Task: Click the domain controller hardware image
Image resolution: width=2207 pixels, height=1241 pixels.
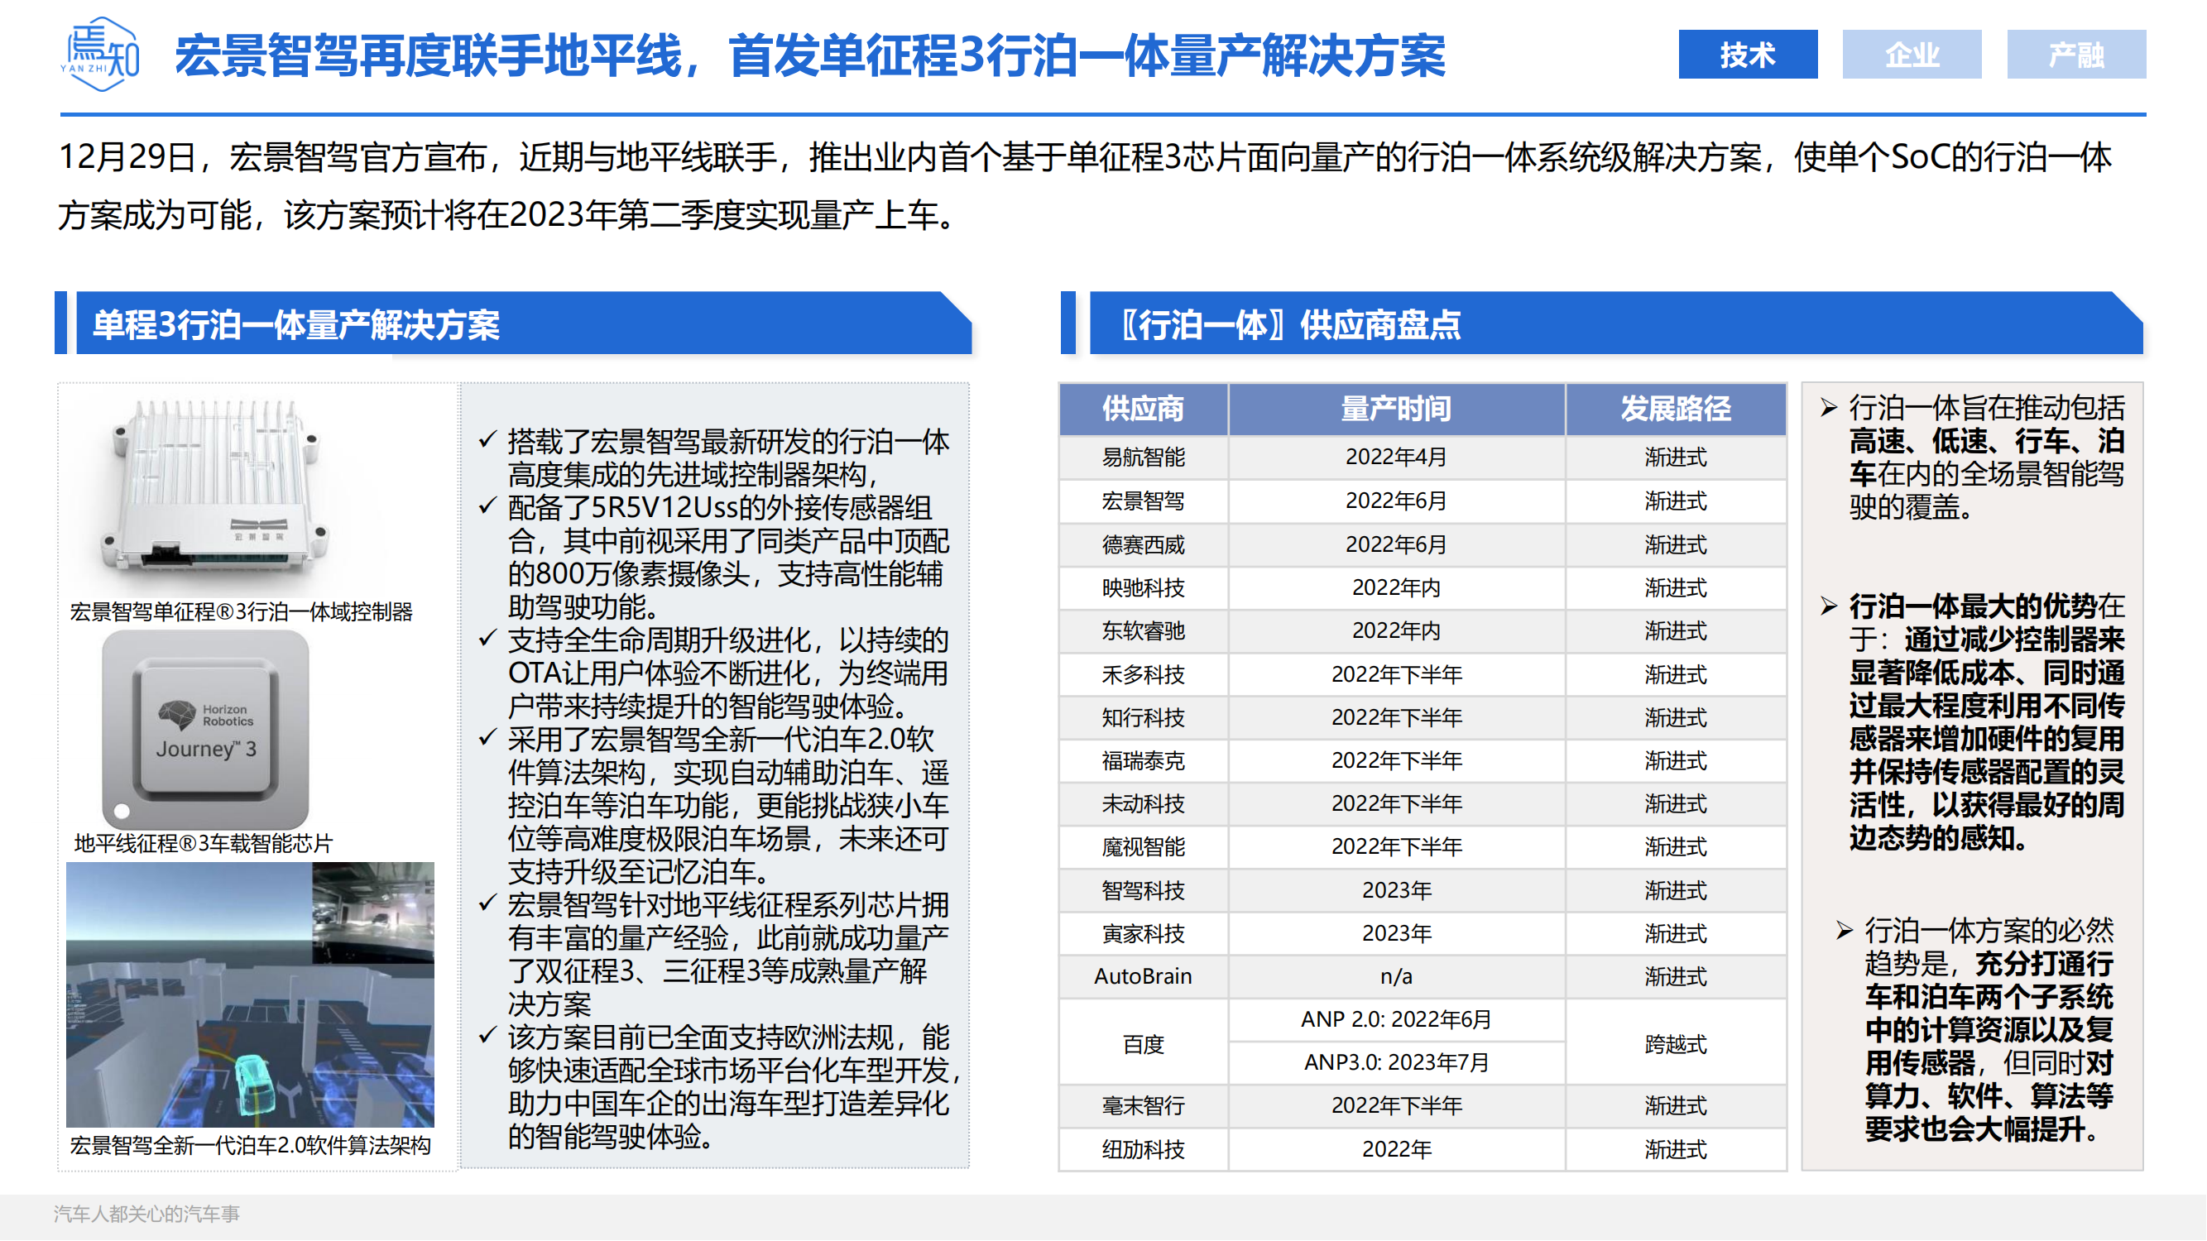Action: click(x=214, y=485)
